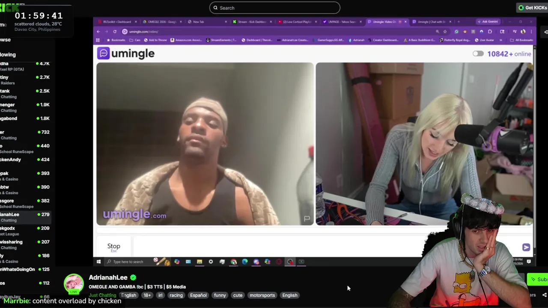Click the Subscribe button

(538, 279)
